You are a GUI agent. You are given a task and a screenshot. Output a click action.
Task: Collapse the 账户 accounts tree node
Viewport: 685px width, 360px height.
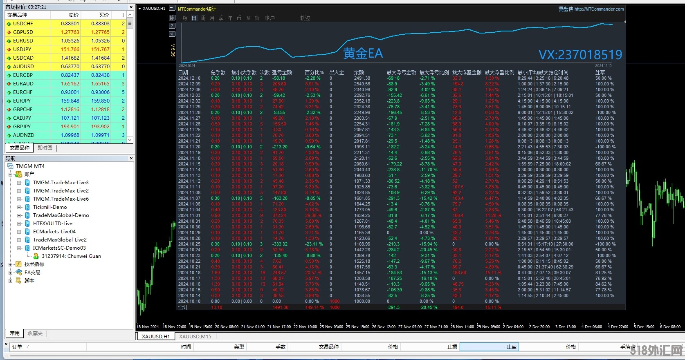click(11, 174)
